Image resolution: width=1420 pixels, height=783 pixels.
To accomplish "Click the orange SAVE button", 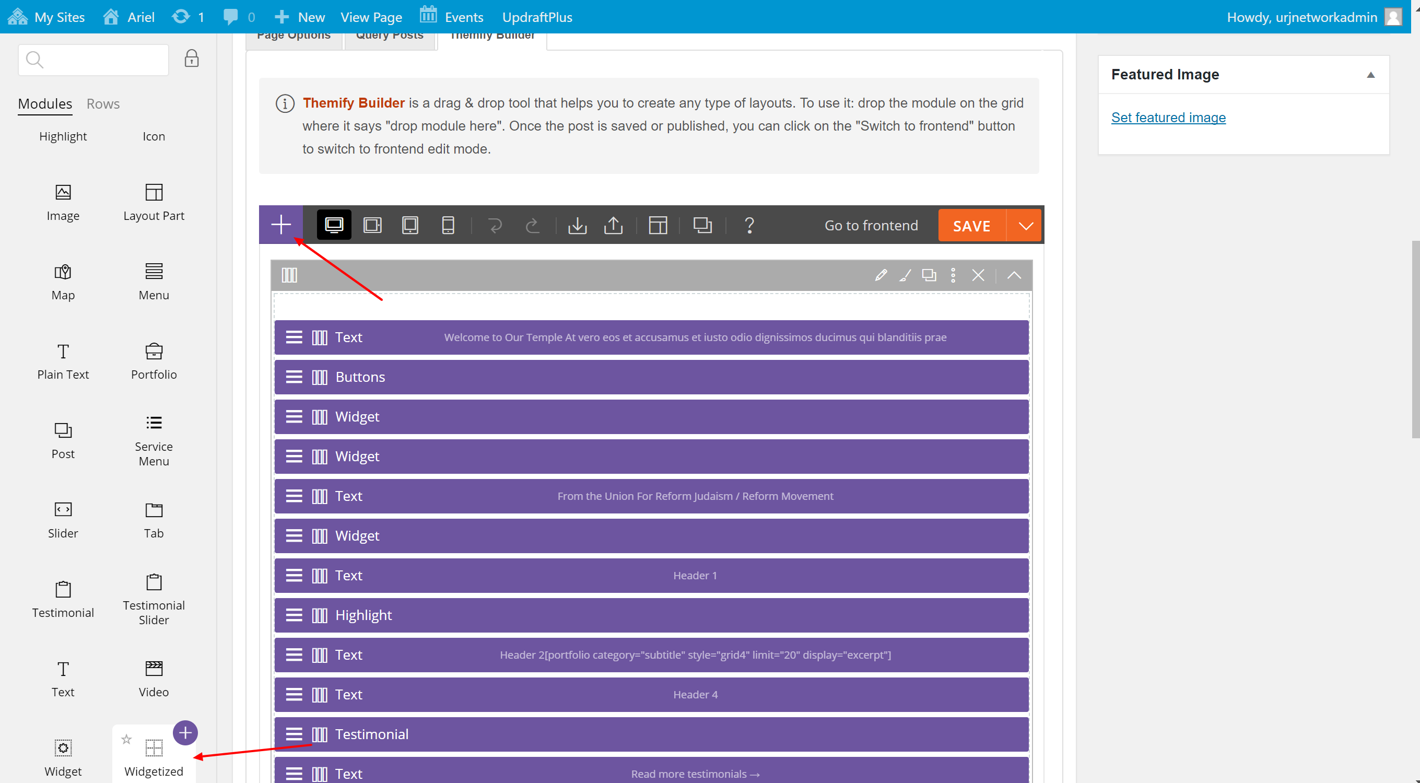I will [x=971, y=226].
